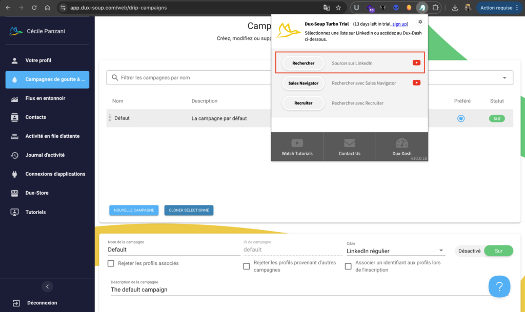Open browser downloads icon

[455, 8]
